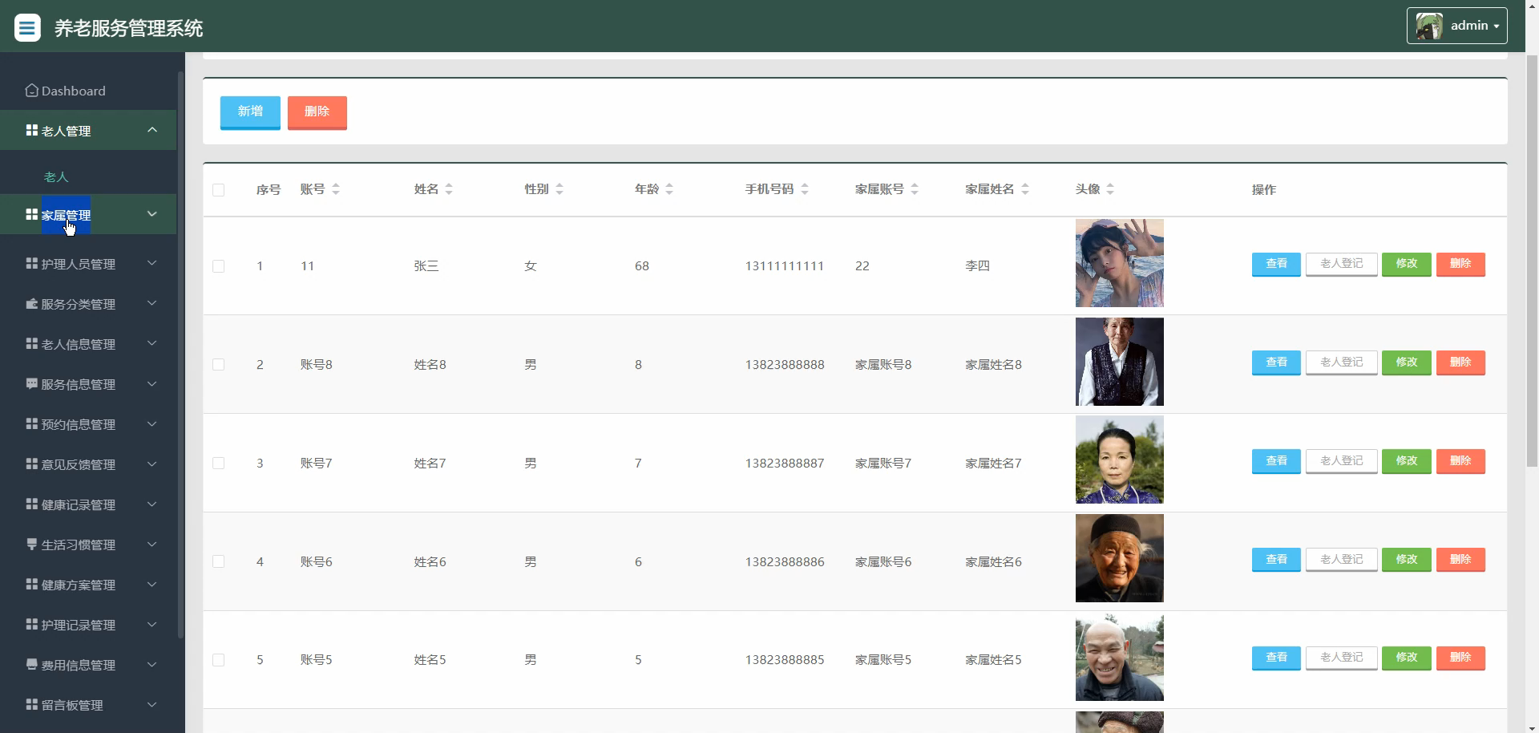The width and height of the screenshot is (1539, 733).
Task: Check the row checkbox for 姓名5
Action: click(x=218, y=660)
